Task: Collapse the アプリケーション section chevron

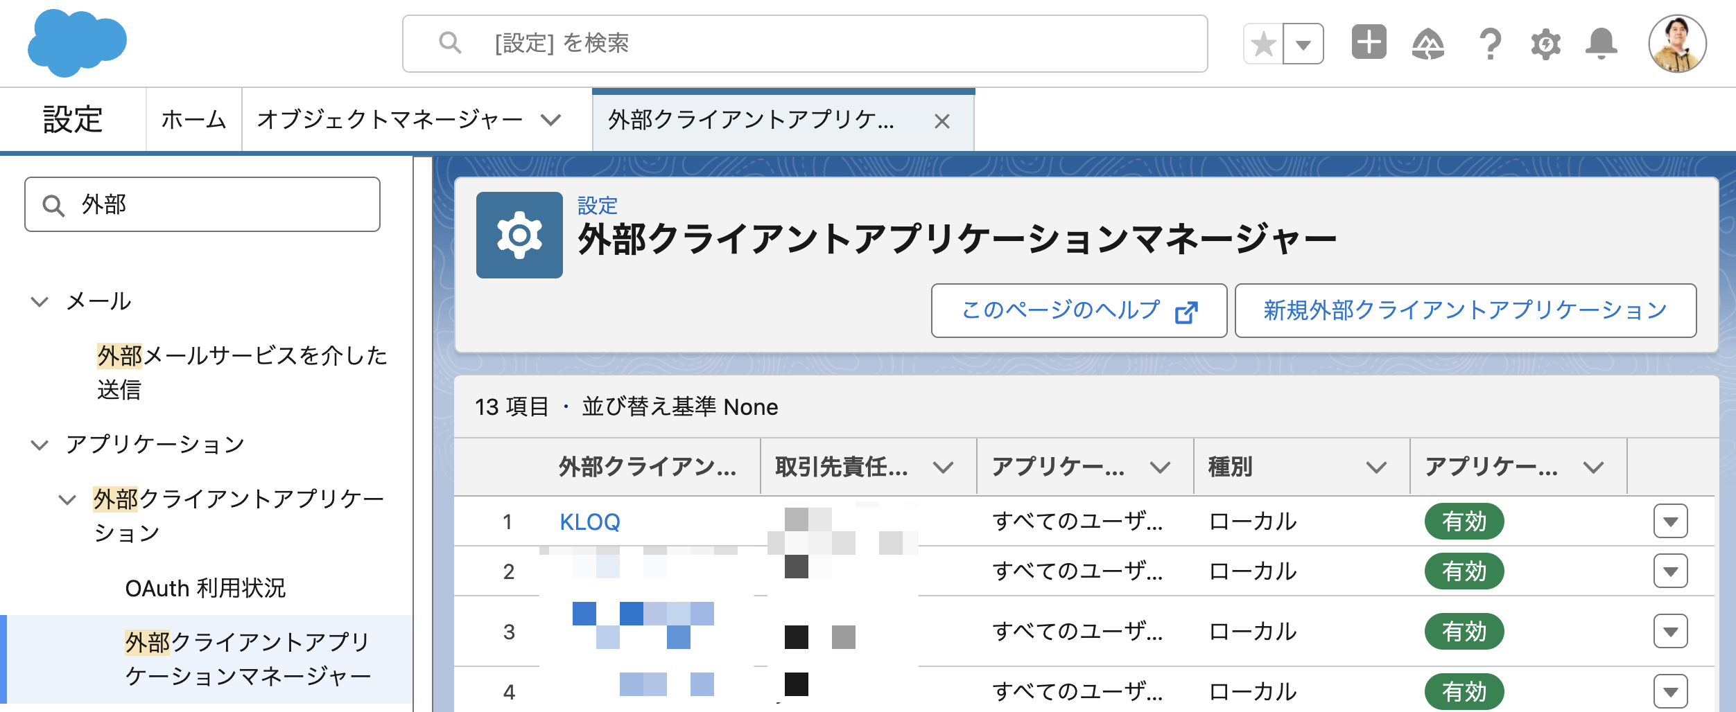Action: (x=40, y=445)
